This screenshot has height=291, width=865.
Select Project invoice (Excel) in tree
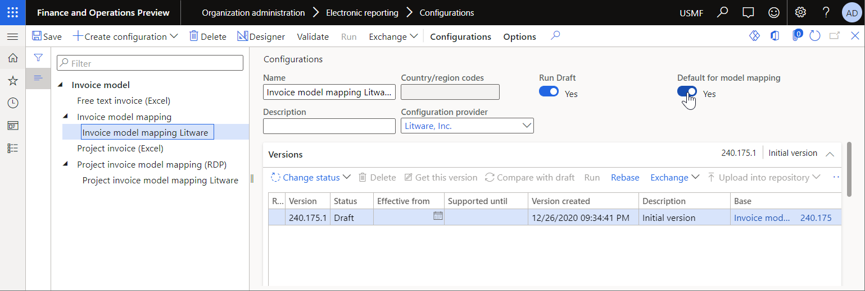coord(120,149)
